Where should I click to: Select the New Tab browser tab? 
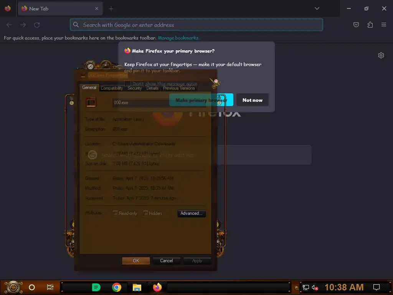point(60,8)
